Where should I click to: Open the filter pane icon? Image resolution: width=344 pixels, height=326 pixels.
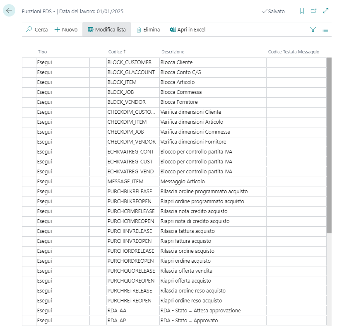click(313, 29)
